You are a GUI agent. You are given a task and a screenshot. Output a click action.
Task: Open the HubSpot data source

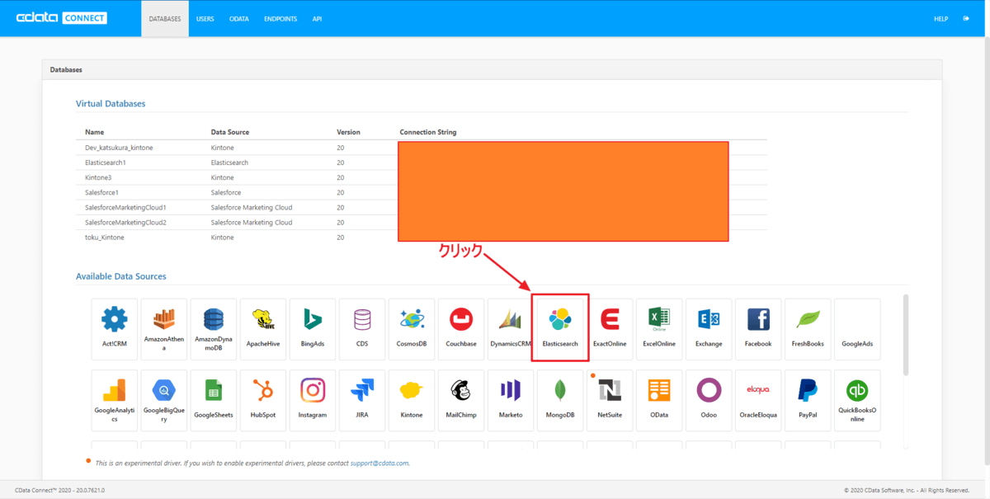(x=263, y=400)
